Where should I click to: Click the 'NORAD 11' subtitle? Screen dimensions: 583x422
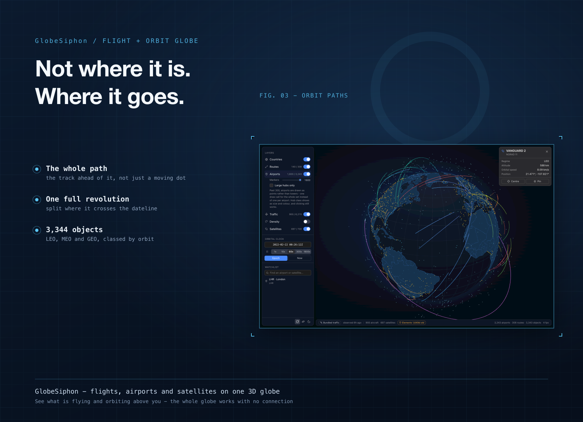[x=512, y=155]
